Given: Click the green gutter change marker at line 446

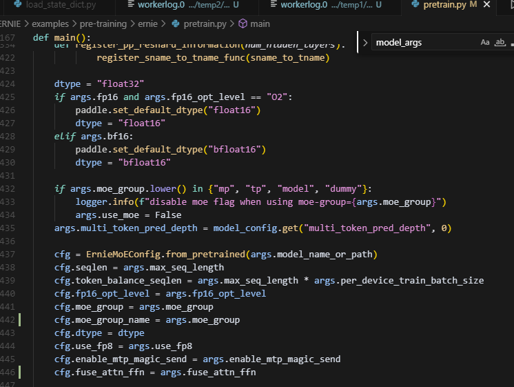Looking at the screenshot, I should pyautogui.click(x=21, y=373).
